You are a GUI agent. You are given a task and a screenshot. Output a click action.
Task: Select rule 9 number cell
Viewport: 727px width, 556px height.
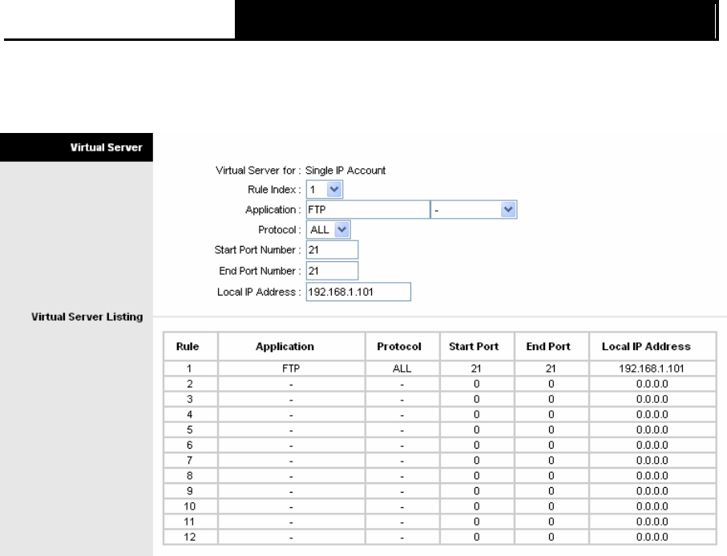(x=190, y=490)
